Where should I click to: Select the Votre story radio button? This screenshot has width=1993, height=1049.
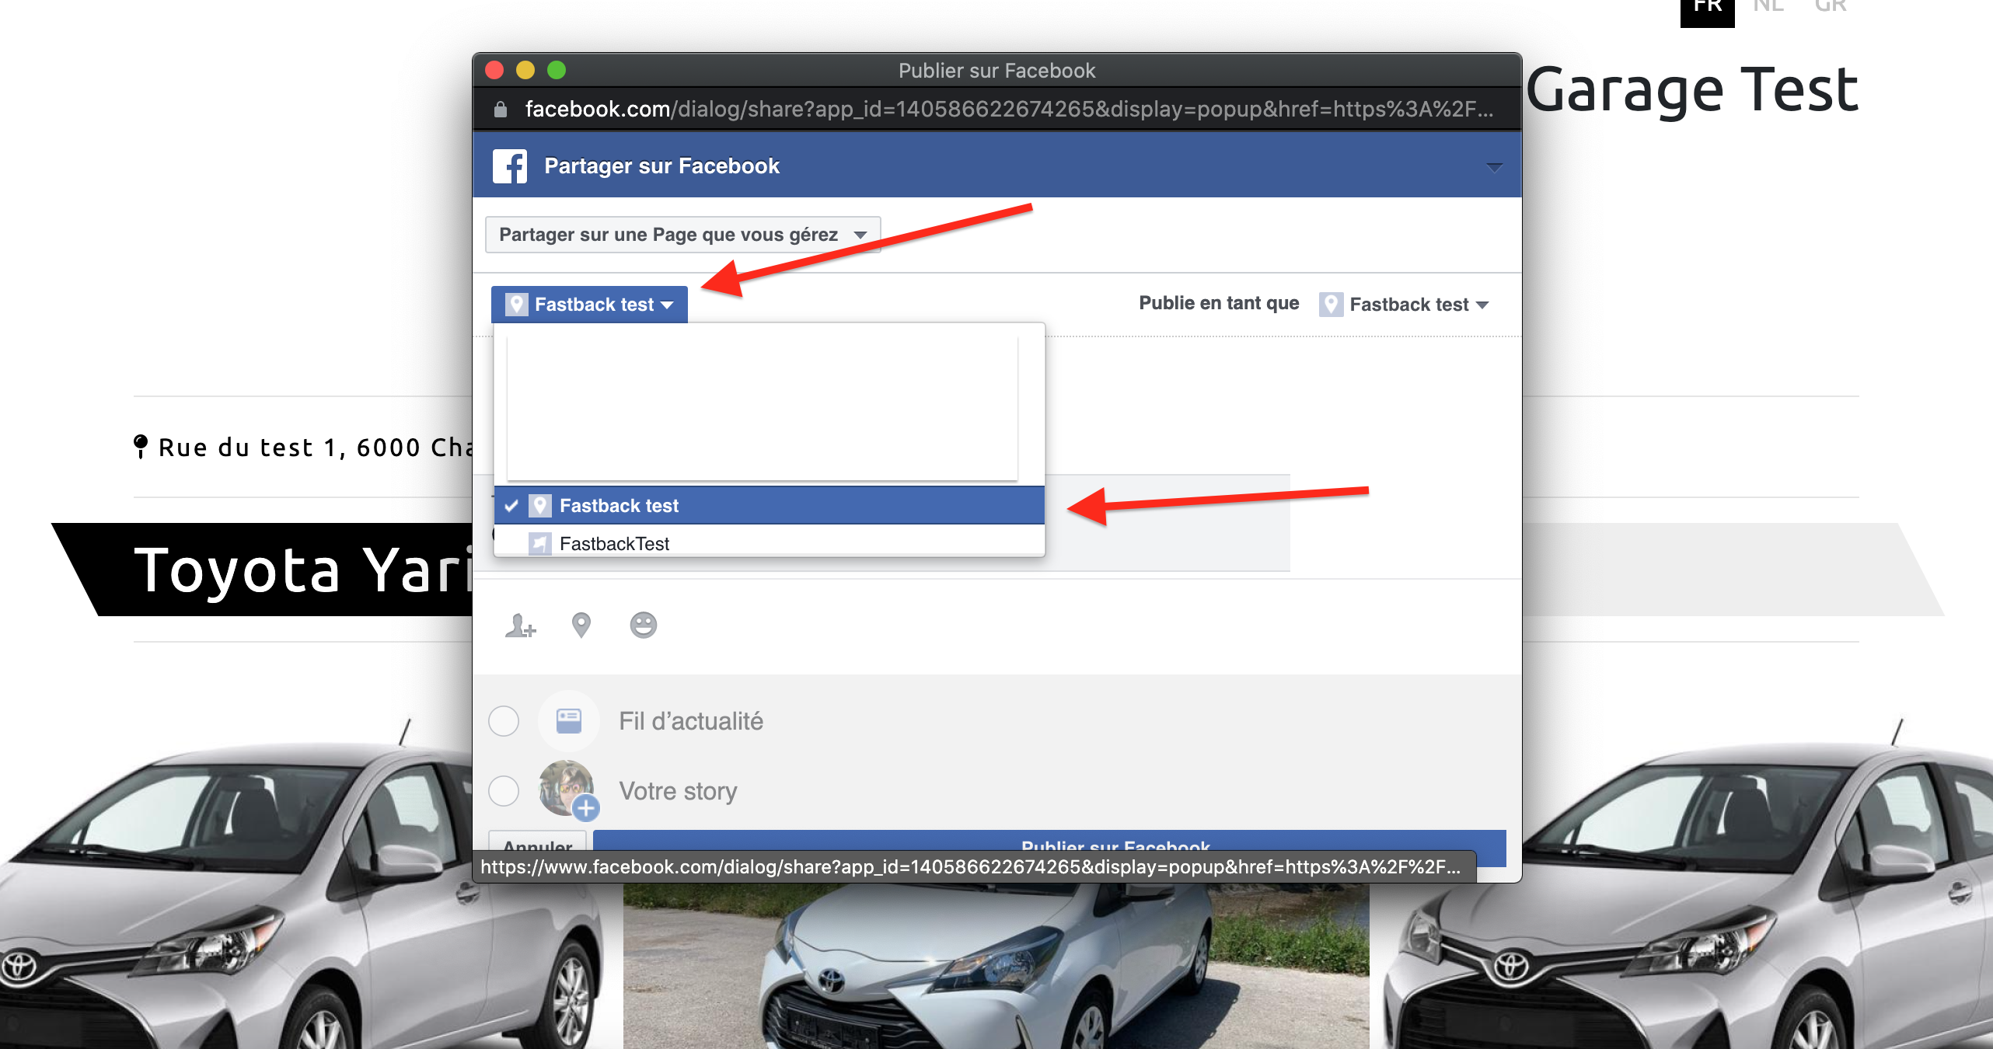coord(504,791)
